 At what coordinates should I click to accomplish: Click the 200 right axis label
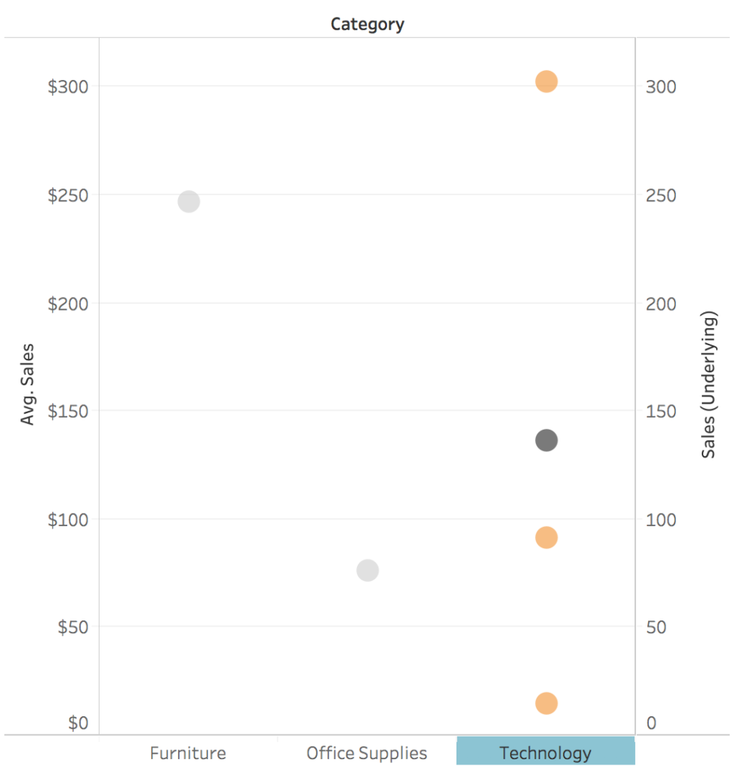point(661,304)
